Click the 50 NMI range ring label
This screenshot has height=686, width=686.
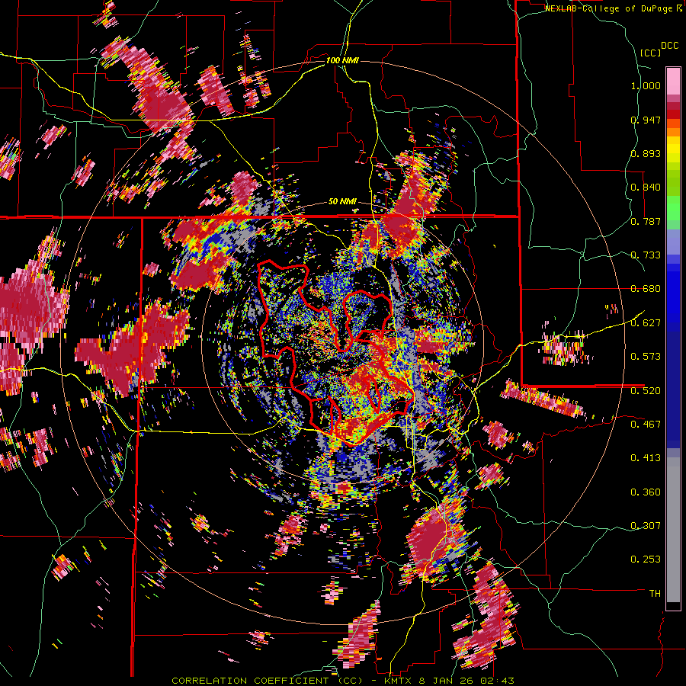point(342,202)
